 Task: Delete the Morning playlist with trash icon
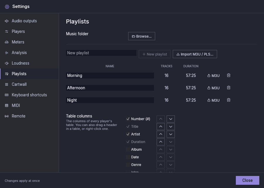point(229,75)
